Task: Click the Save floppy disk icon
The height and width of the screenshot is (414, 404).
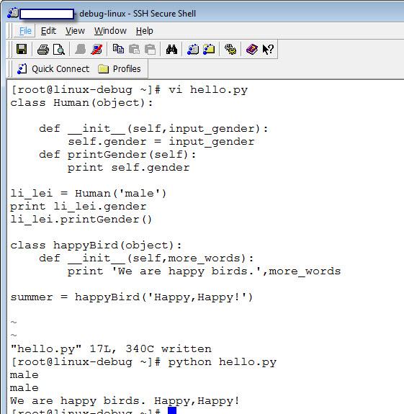Action: tap(22, 49)
